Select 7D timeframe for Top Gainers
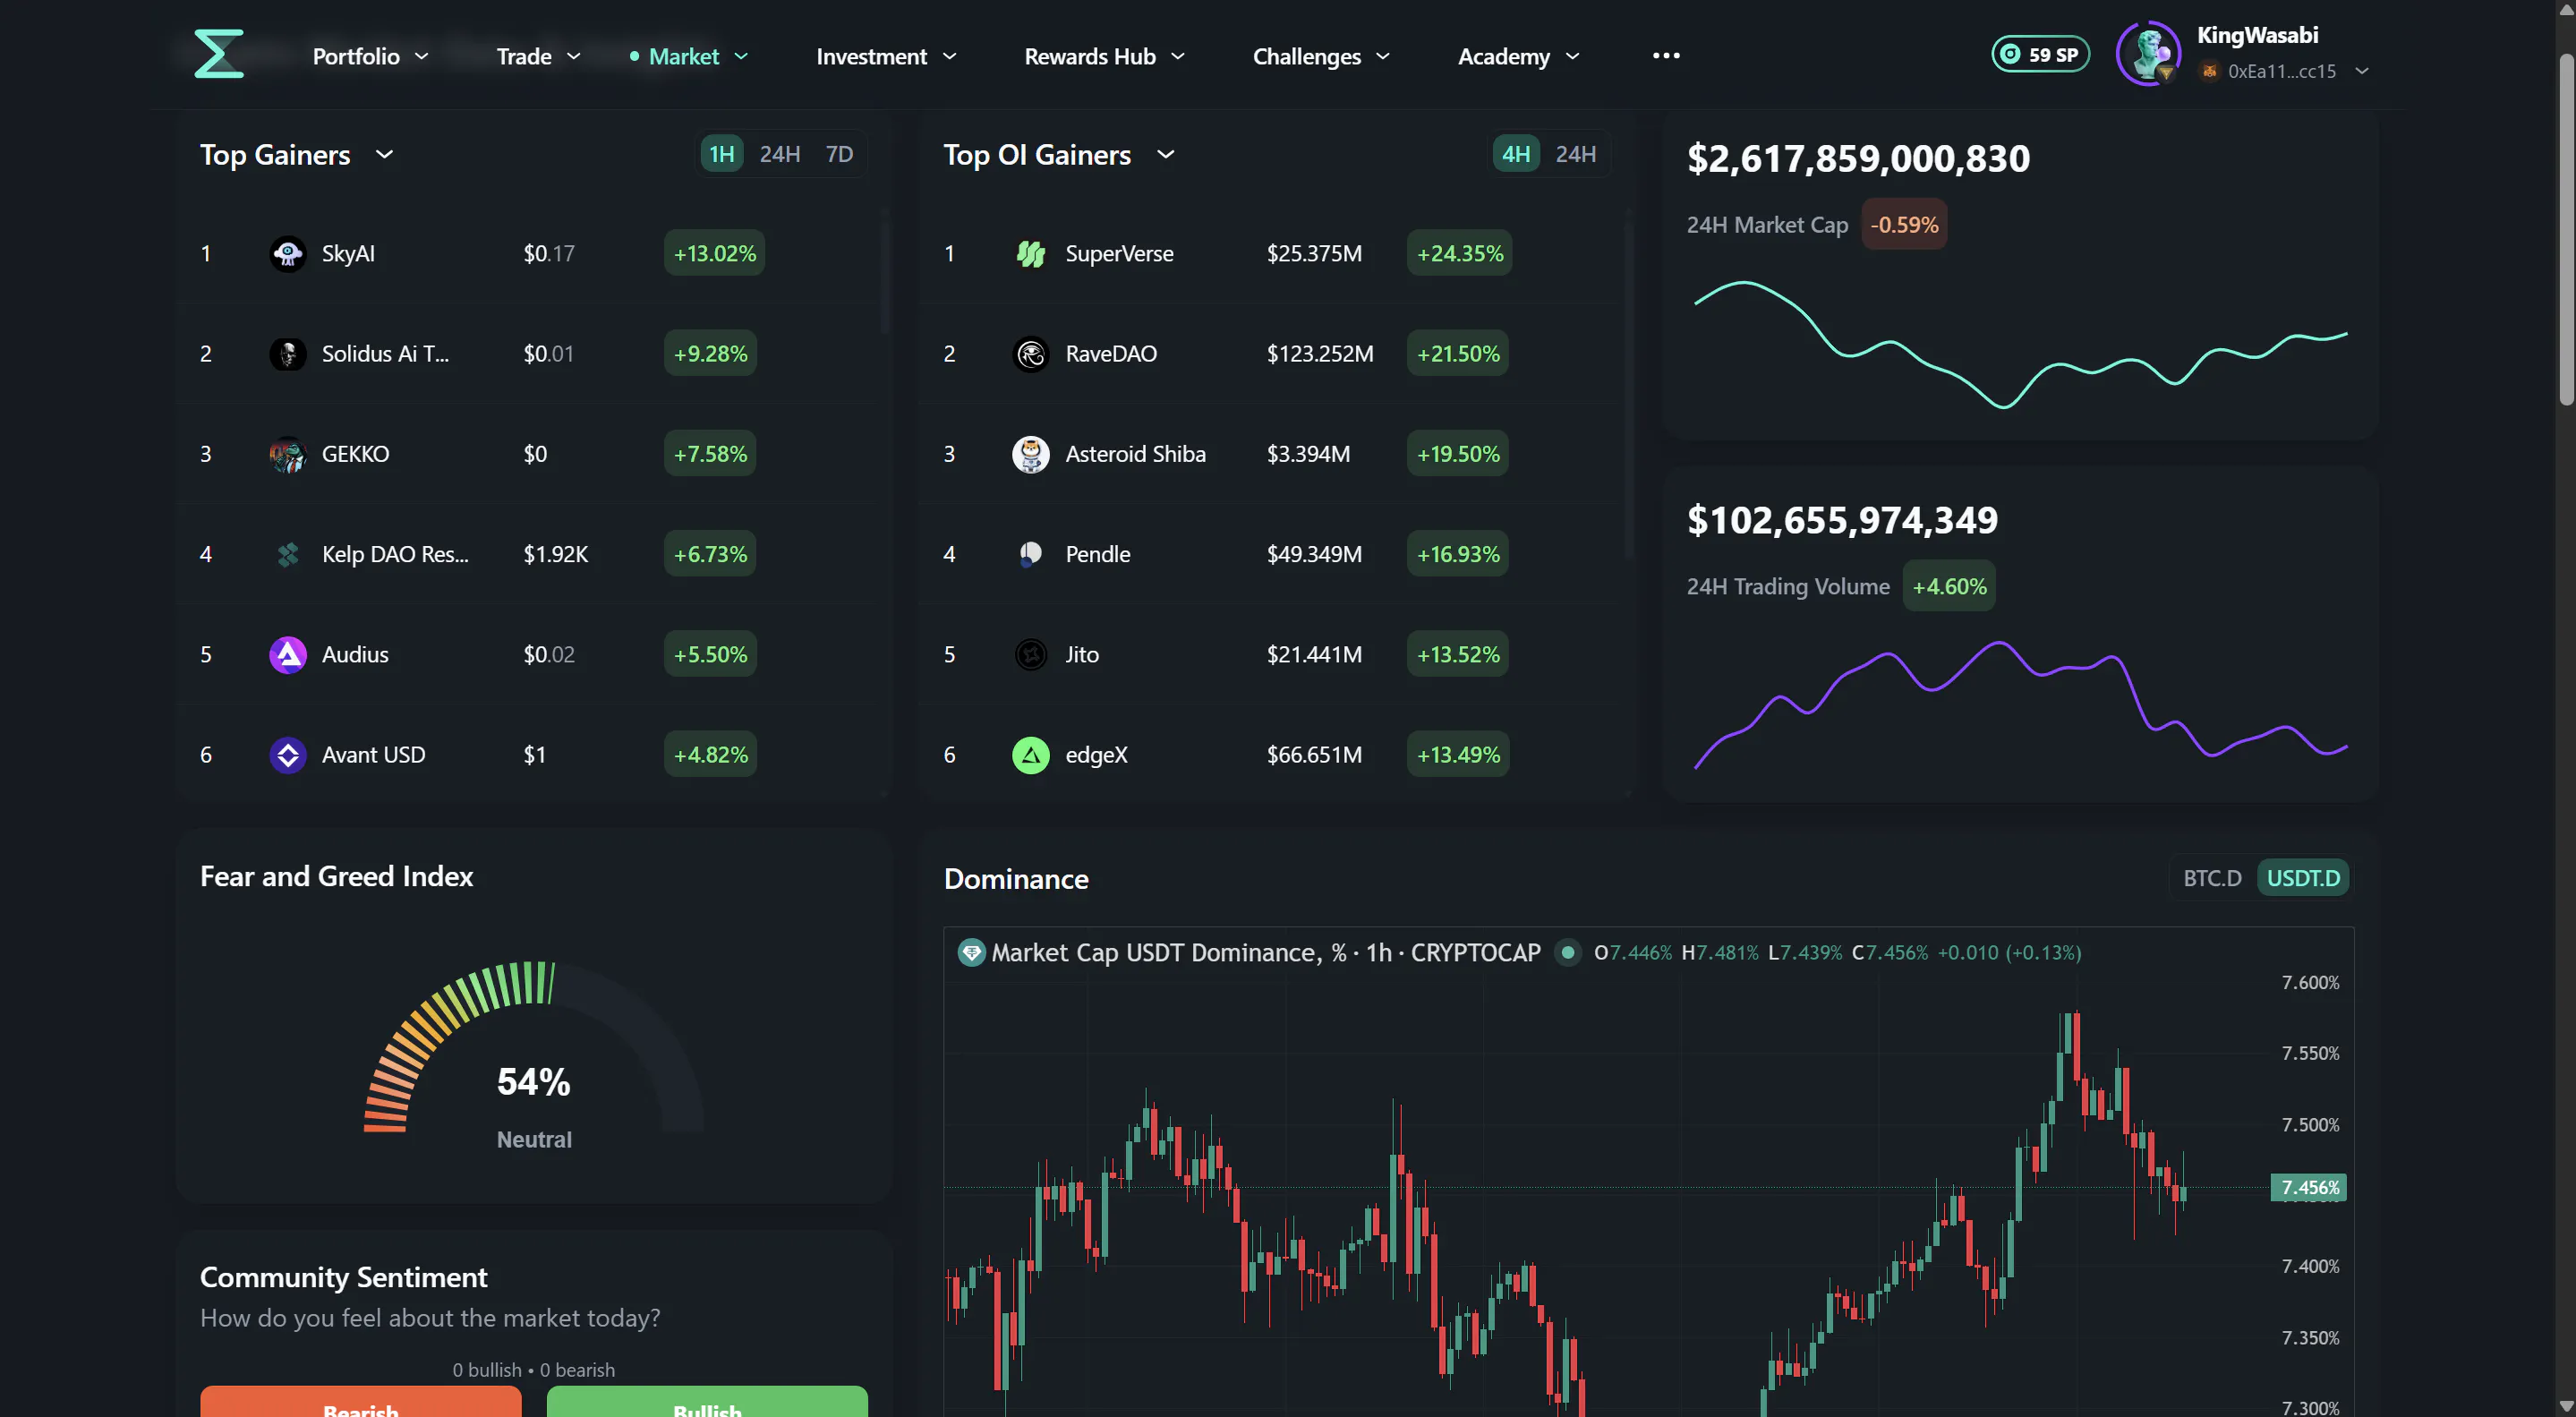This screenshot has height=1417, width=2576. (839, 154)
